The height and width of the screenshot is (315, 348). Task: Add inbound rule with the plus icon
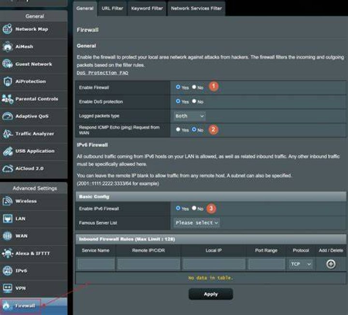tap(331, 264)
